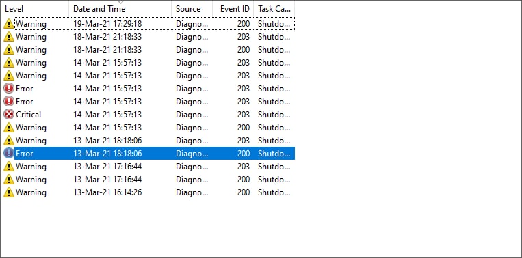This screenshot has width=522, height=258.
Task: Click the Task Category cell of the Critical row
Action: (x=274, y=115)
